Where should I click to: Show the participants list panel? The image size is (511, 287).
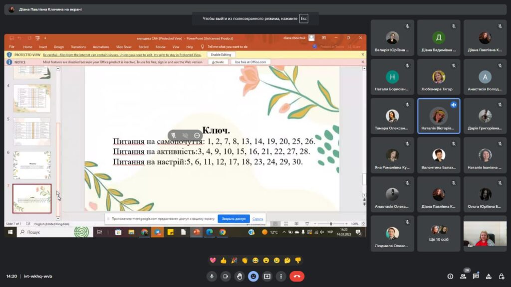click(463, 276)
